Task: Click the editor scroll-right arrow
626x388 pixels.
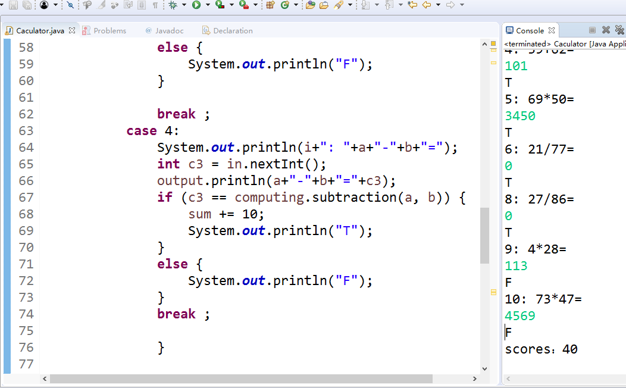Action: [x=474, y=378]
